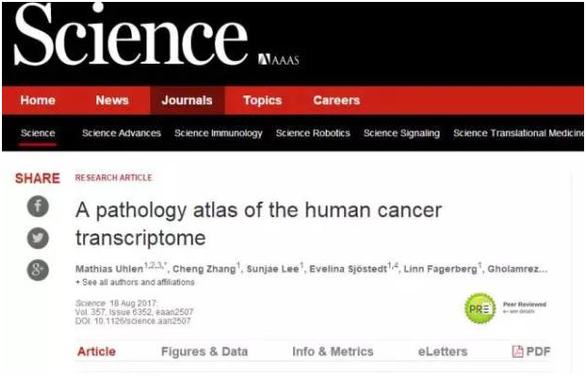The height and width of the screenshot is (376, 586).
Task: Share article via Google Plus icon
Action: [38, 270]
